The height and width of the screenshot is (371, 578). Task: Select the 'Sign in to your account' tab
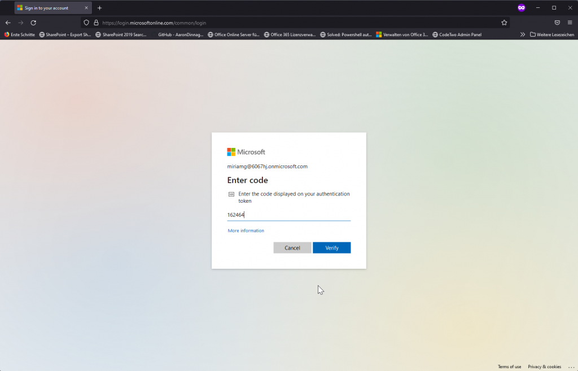click(x=51, y=8)
